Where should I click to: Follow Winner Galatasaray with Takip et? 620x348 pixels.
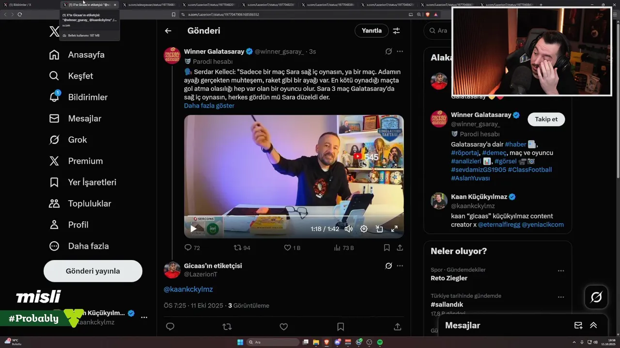[x=546, y=119]
